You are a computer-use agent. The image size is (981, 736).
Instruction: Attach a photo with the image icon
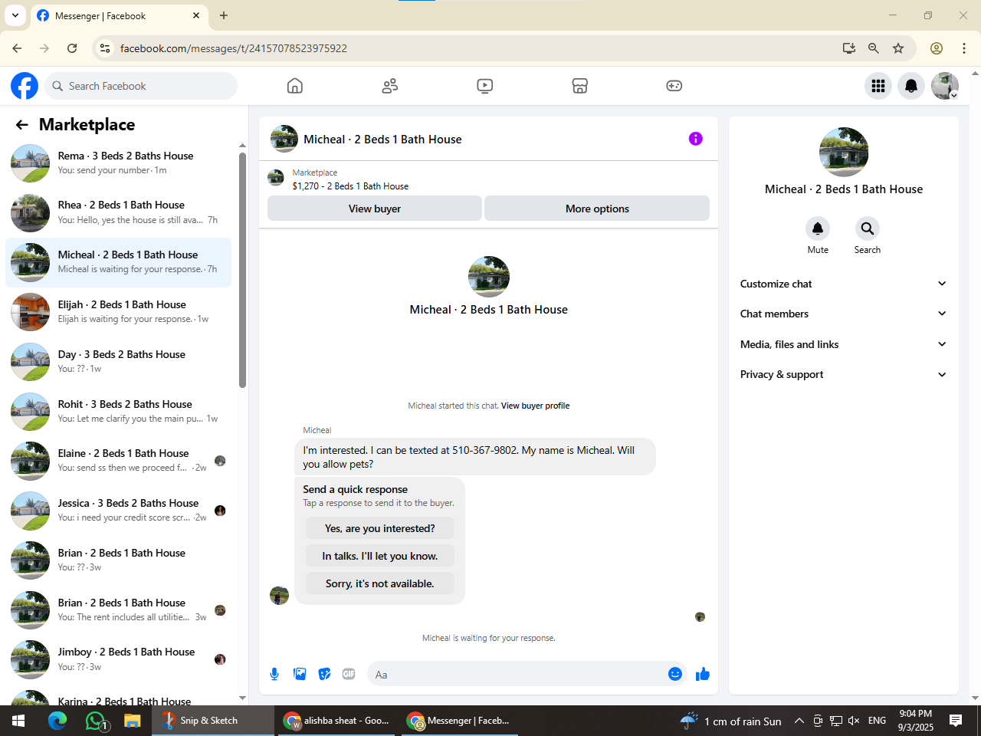pyautogui.click(x=300, y=674)
